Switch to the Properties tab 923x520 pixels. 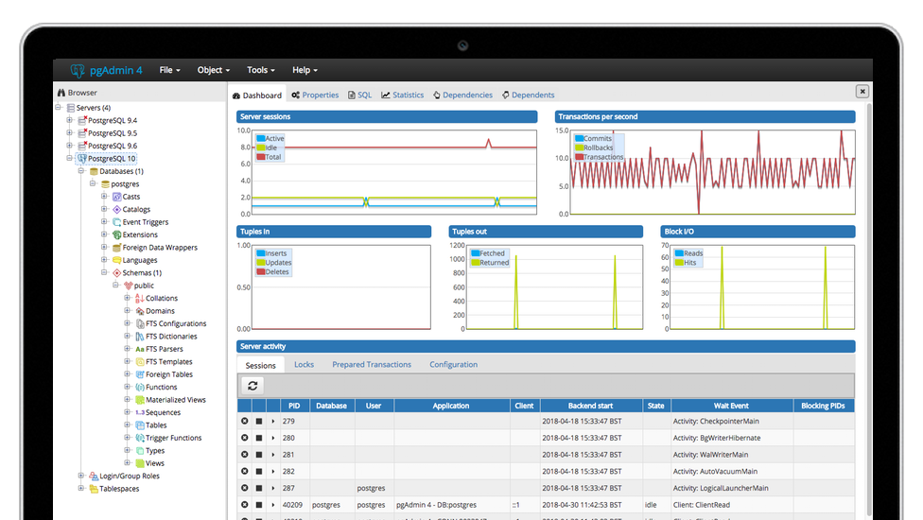pyautogui.click(x=316, y=95)
